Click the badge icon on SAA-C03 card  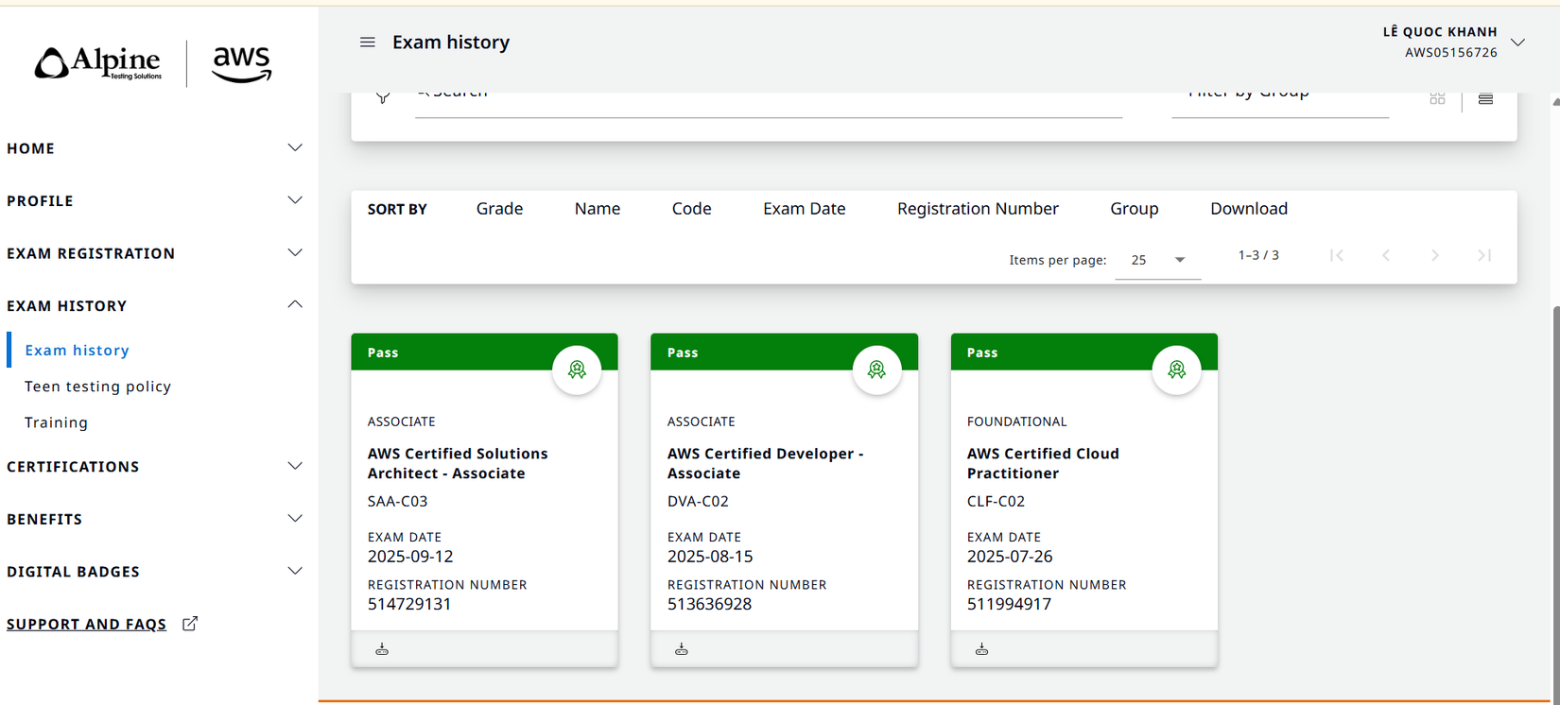pos(577,370)
